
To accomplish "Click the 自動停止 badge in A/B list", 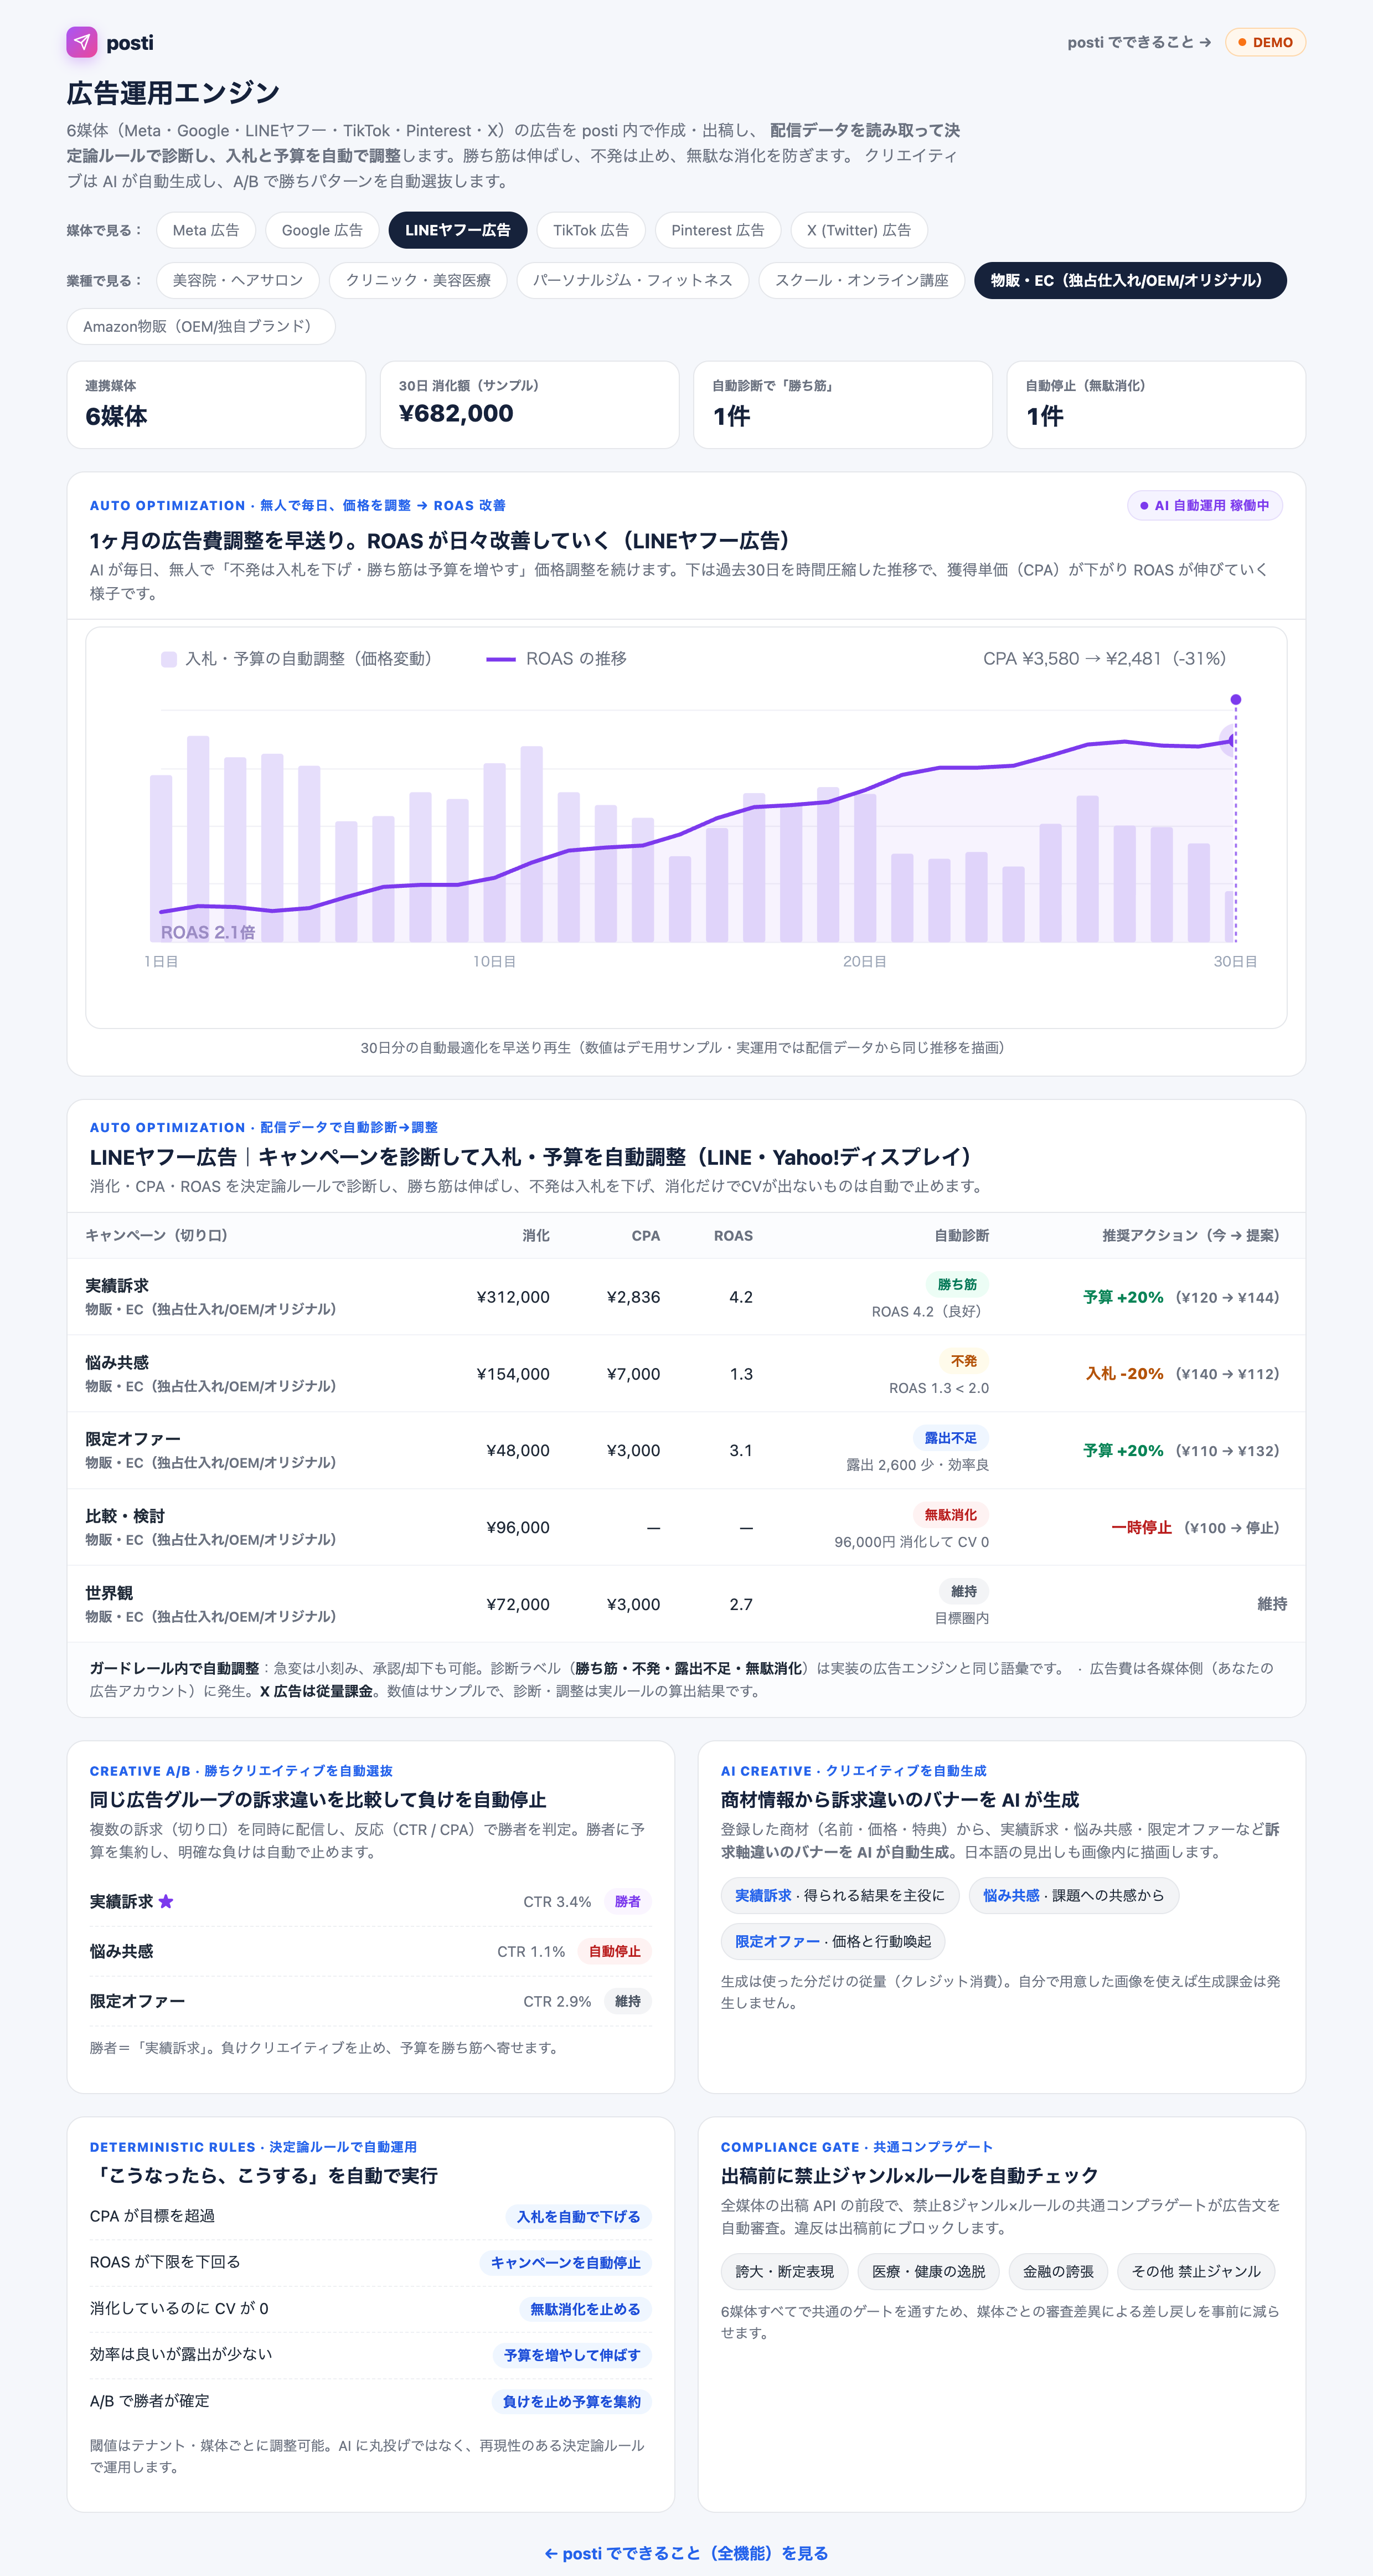I will 615,1951.
